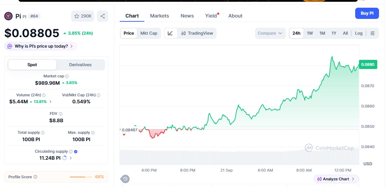This screenshot has height=187, width=386.
Task: Open the share icon button
Action: (x=103, y=16)
